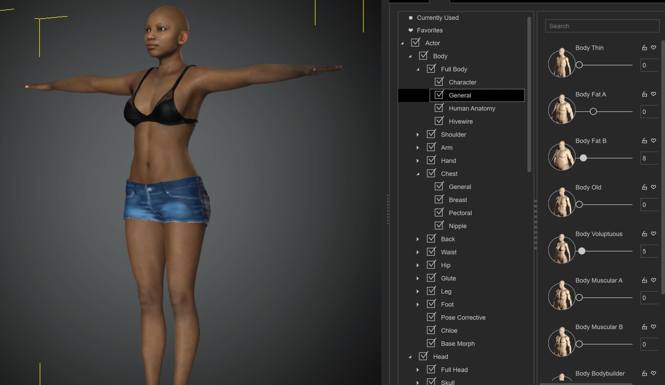Viewport: 665px width, 385px height.
Task: Lock the Body Thin morph
Action: pos(644,48)
